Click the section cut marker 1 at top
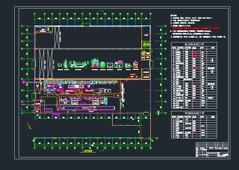 click(x=100, y=11)
